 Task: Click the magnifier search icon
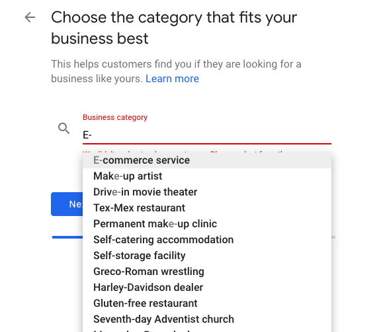64,129
